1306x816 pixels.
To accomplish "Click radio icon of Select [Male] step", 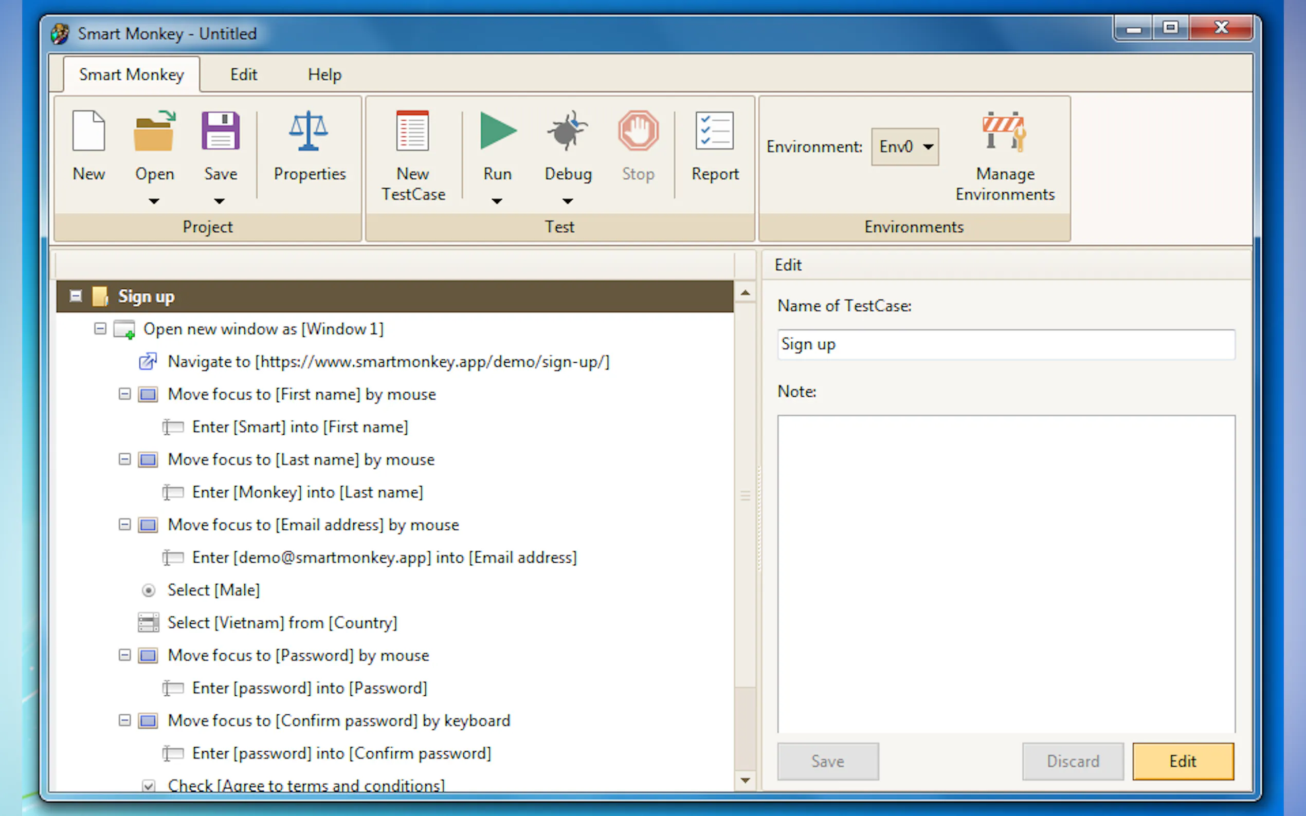I will [x=149, y=590].
